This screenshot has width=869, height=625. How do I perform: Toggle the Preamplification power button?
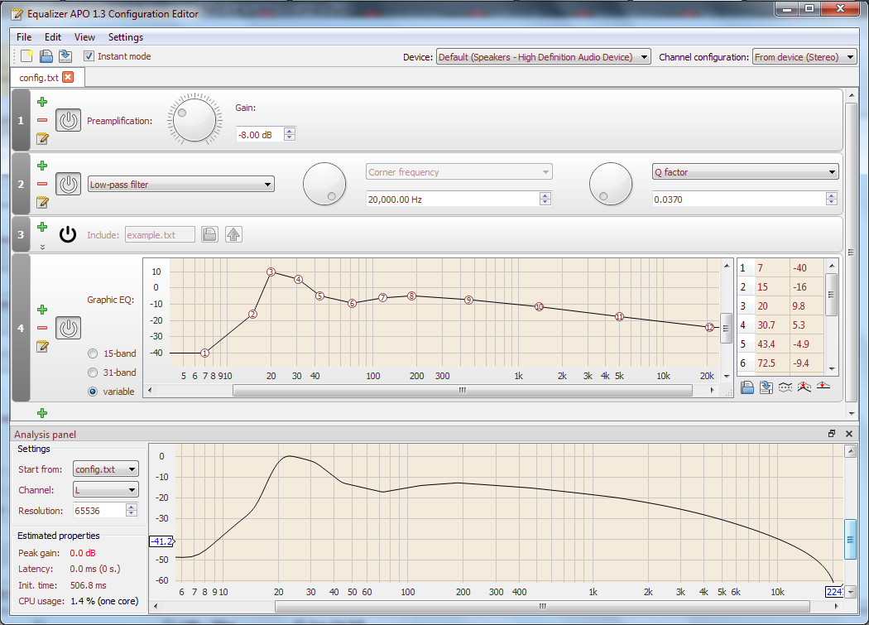click(x=68, y=121)
